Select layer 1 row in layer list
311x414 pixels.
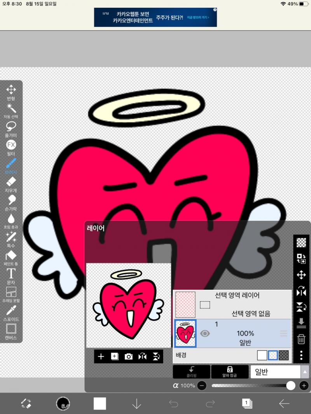point(232,334)
